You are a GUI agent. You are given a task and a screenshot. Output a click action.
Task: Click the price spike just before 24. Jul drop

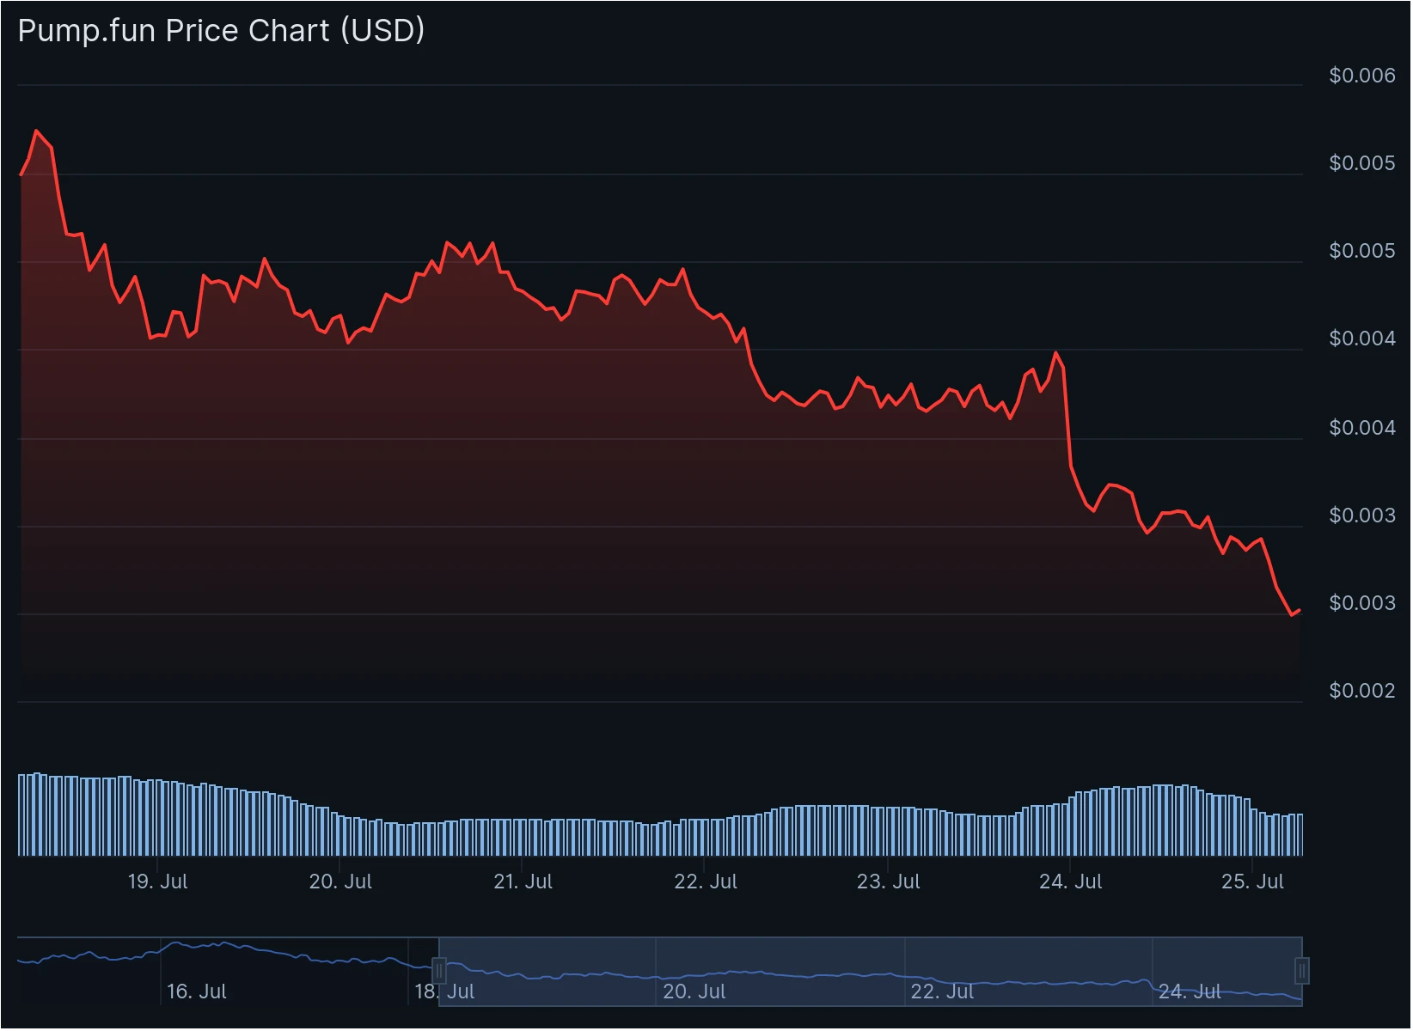tap(1055, 353)
